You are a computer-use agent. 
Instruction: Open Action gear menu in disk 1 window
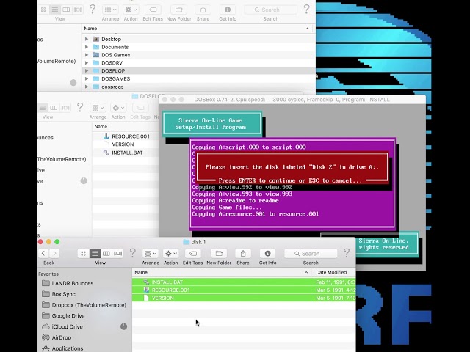pyautogui.click(x=171, y=254)
